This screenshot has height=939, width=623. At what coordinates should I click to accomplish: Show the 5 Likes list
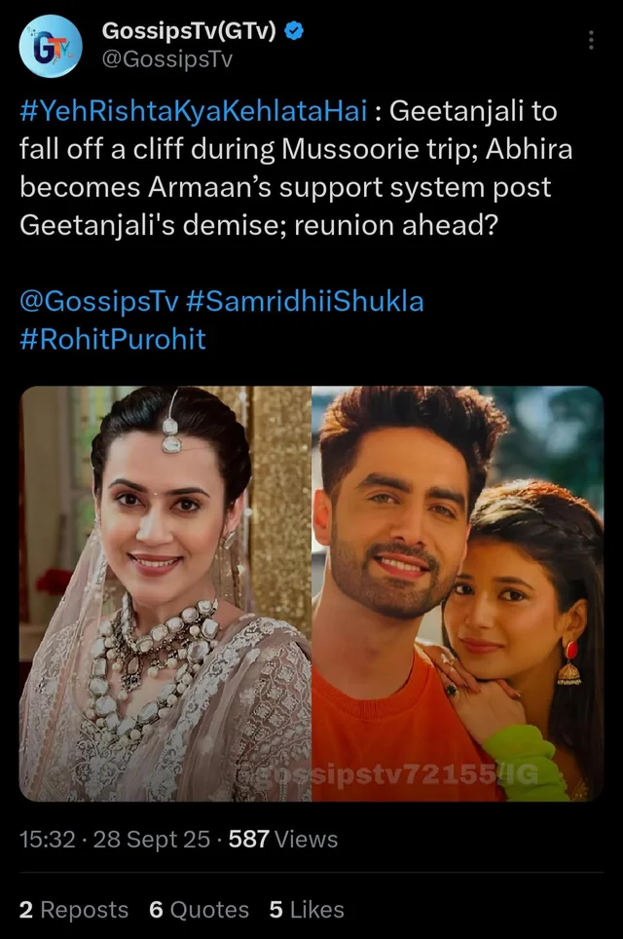[x=307, y=910]
